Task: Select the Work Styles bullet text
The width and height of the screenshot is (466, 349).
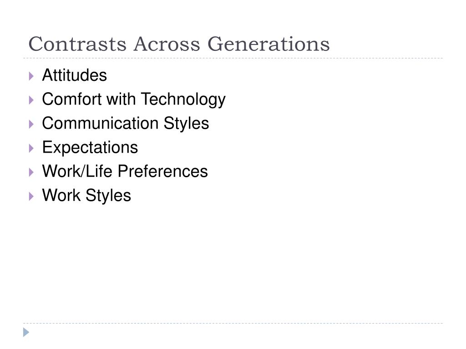Action: 86,196
